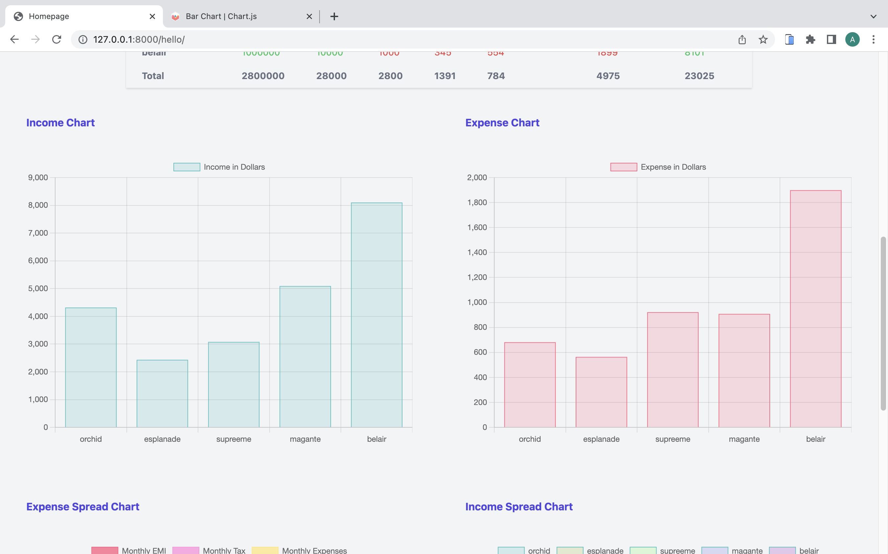Close the Bar Chart tab
Image resolution: width=888 pixels, height=554 pixels.
point(309,16)
